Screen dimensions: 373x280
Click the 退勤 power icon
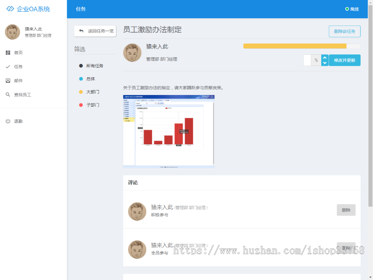(x=7, y=121)
